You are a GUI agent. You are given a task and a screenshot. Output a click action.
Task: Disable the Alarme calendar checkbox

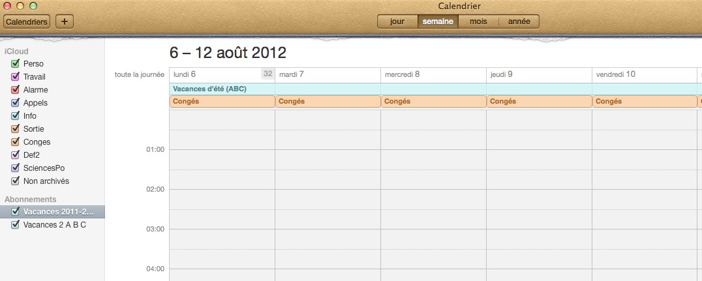pyautogui.click(x=15, y=90)
